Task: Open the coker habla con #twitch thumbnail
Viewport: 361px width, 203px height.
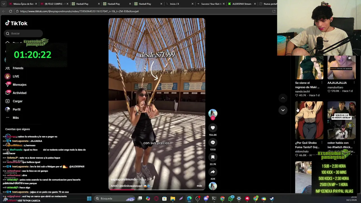Action: point(342,120)
